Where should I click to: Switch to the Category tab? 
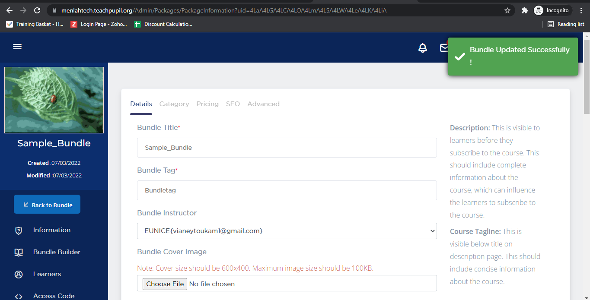tap(174, 104)
